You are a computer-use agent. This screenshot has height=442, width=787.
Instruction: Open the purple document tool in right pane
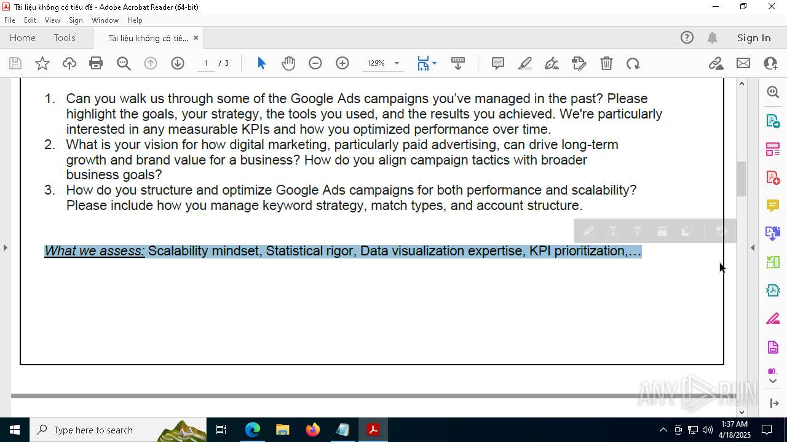pos(773,347)
